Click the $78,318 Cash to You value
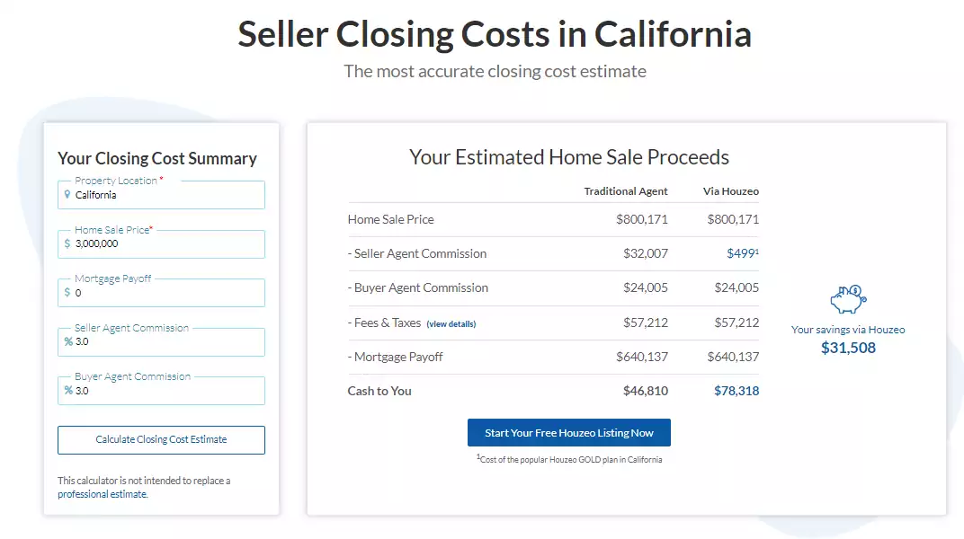Image resolution: width=964 pixels, height=539 pixels. tap(736, 391)
